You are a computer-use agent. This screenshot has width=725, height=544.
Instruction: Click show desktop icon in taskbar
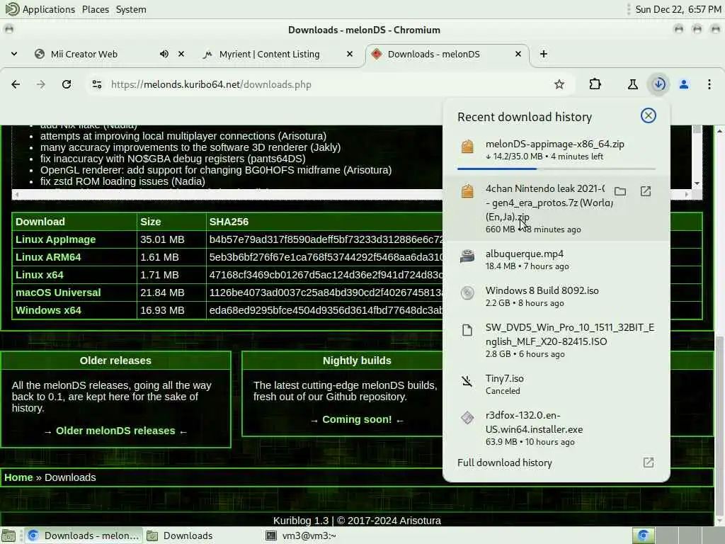[8, 535]
